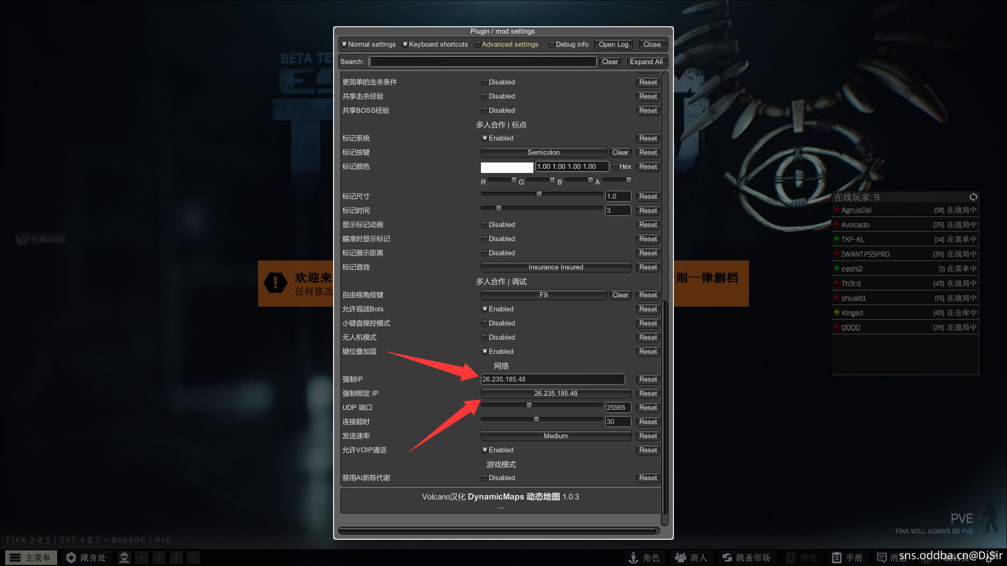Screen dimensions: 1007x566
Task: Select AgnusDei in the player list
Action: click(x=856, y=210)
